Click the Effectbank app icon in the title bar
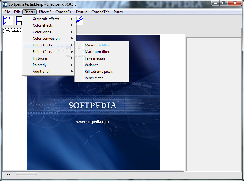This screenshot has height=181, width=244. (x=5, y=4)
